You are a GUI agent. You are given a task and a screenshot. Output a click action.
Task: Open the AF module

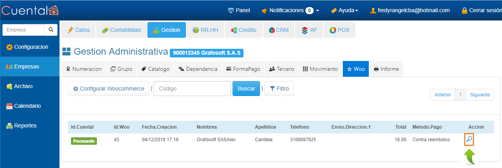coord(309,30)
